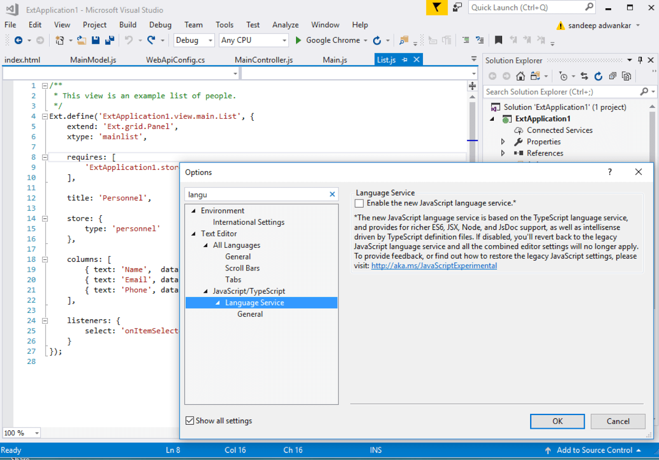Click Add to Source Control in status bar

(x=594, y=450)
